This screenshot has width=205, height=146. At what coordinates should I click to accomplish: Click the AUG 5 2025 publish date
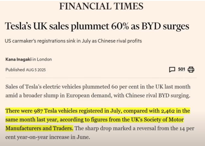pyautogui.click(x=36, y=70)
